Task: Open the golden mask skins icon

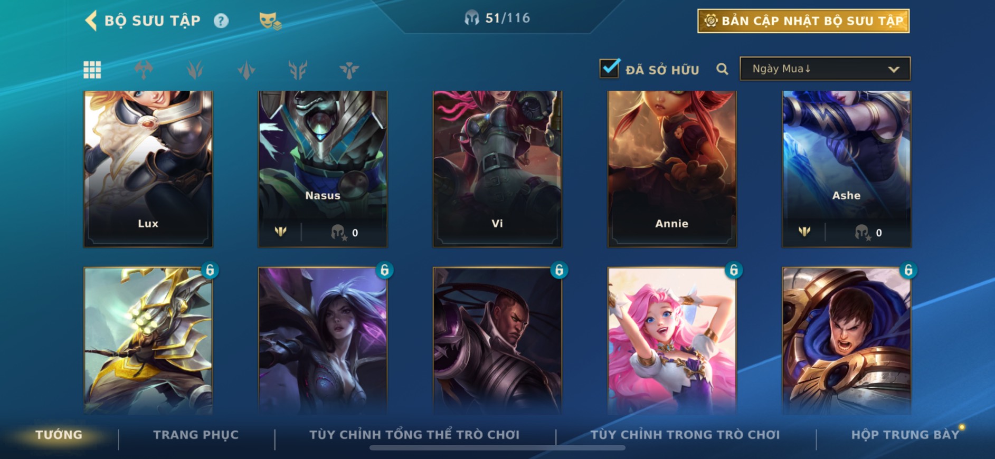Action: (270, 21)
